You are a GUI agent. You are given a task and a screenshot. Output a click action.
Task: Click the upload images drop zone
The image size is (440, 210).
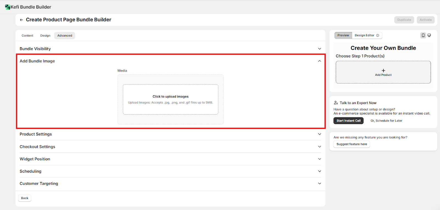pos(170,99)
